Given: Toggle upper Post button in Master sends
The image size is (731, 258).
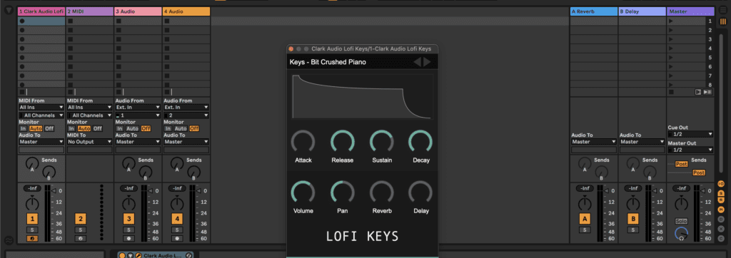Looking at the screenshot, I should click(682, 164).
